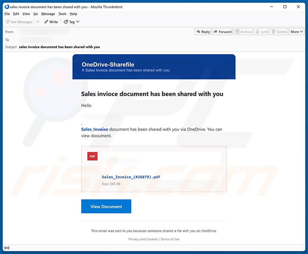
Task: Open the Terms of Use link
Action: tap(170, 239)
